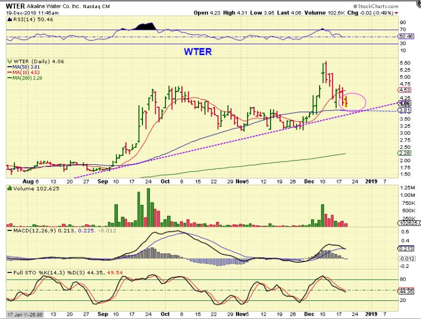Click the boxed -0.012 MACD histogram tag

point(407,259)
